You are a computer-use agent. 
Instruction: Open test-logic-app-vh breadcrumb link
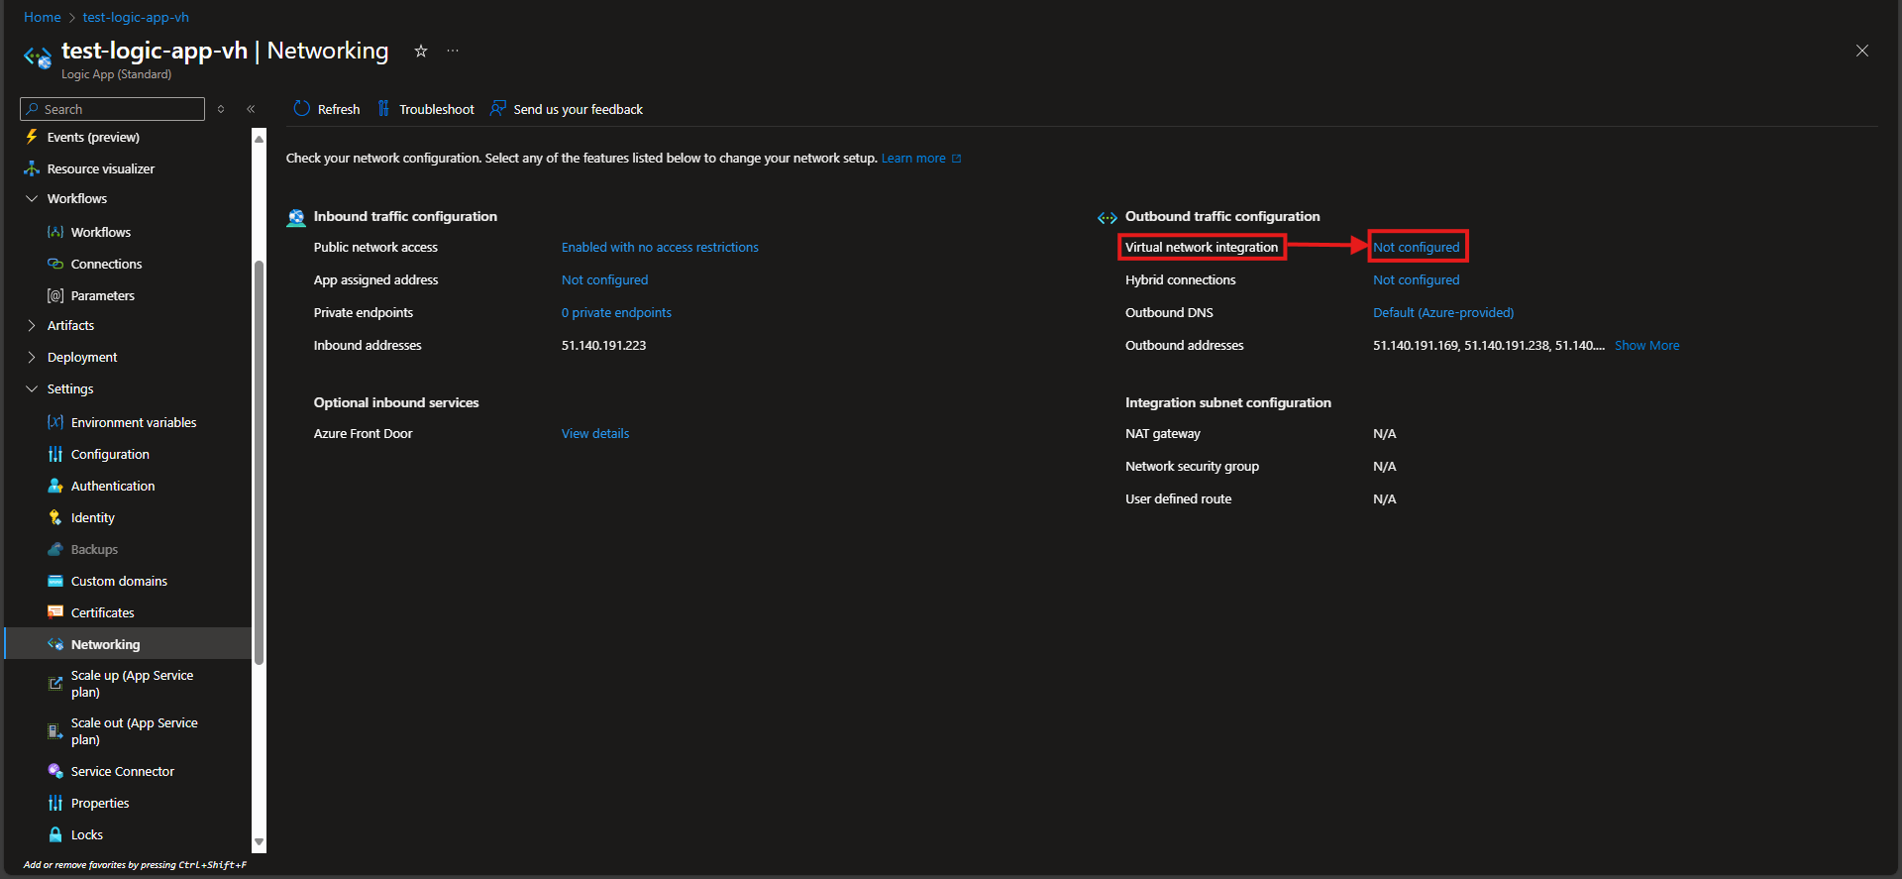tap(136, 17)
